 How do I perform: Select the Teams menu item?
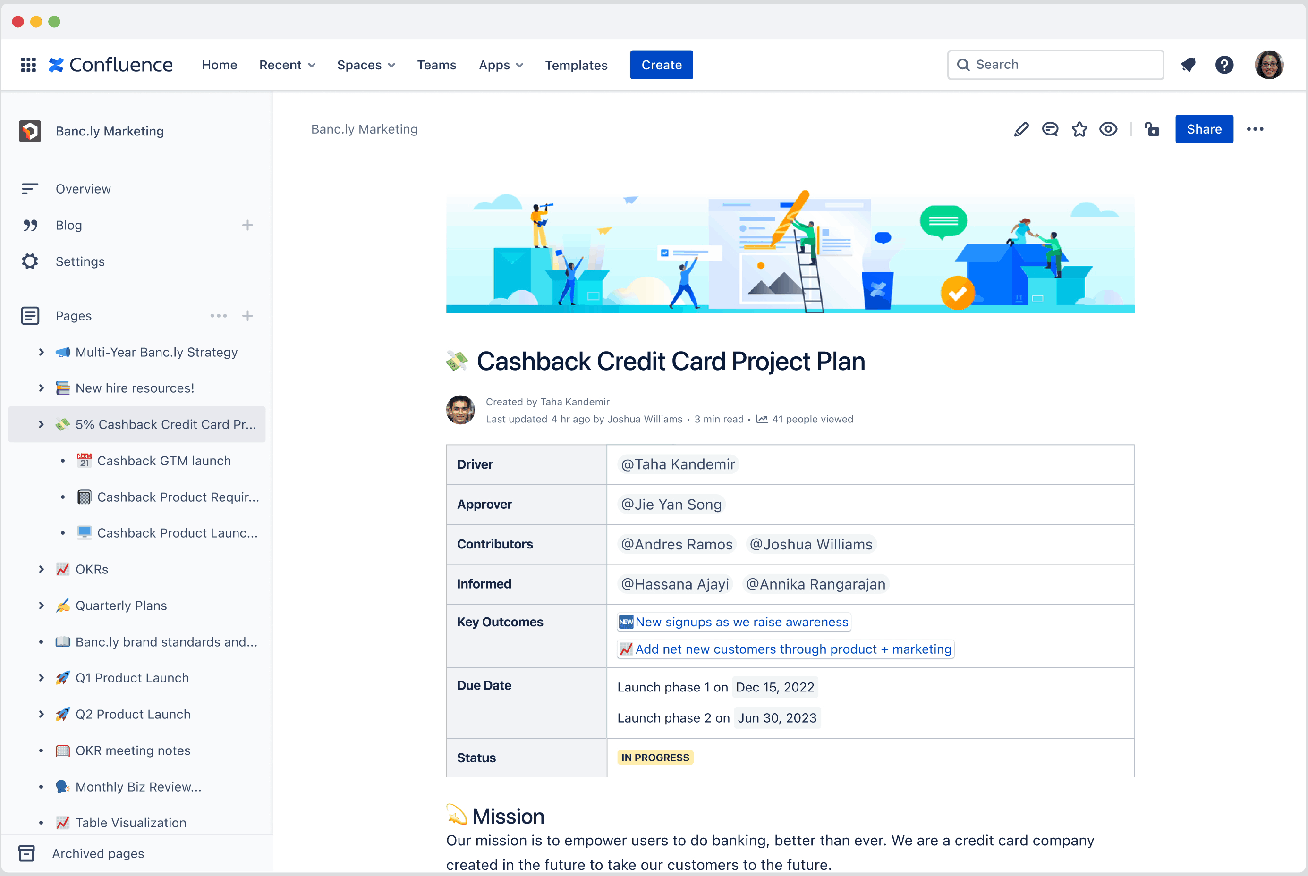coord(436,65)
